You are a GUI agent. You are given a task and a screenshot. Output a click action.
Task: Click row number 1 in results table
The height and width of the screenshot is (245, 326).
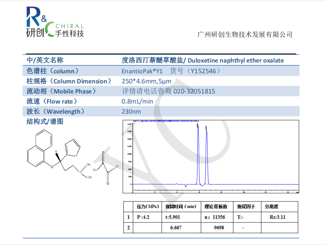pyautogui.click(x=128, y=217)
